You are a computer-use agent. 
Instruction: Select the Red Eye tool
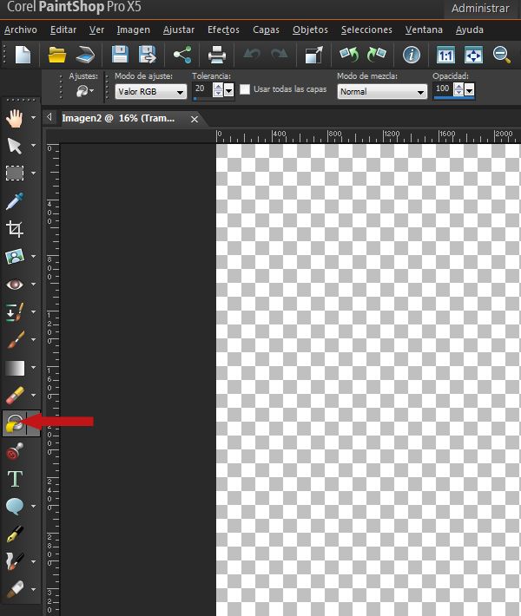tap(15, 285)
